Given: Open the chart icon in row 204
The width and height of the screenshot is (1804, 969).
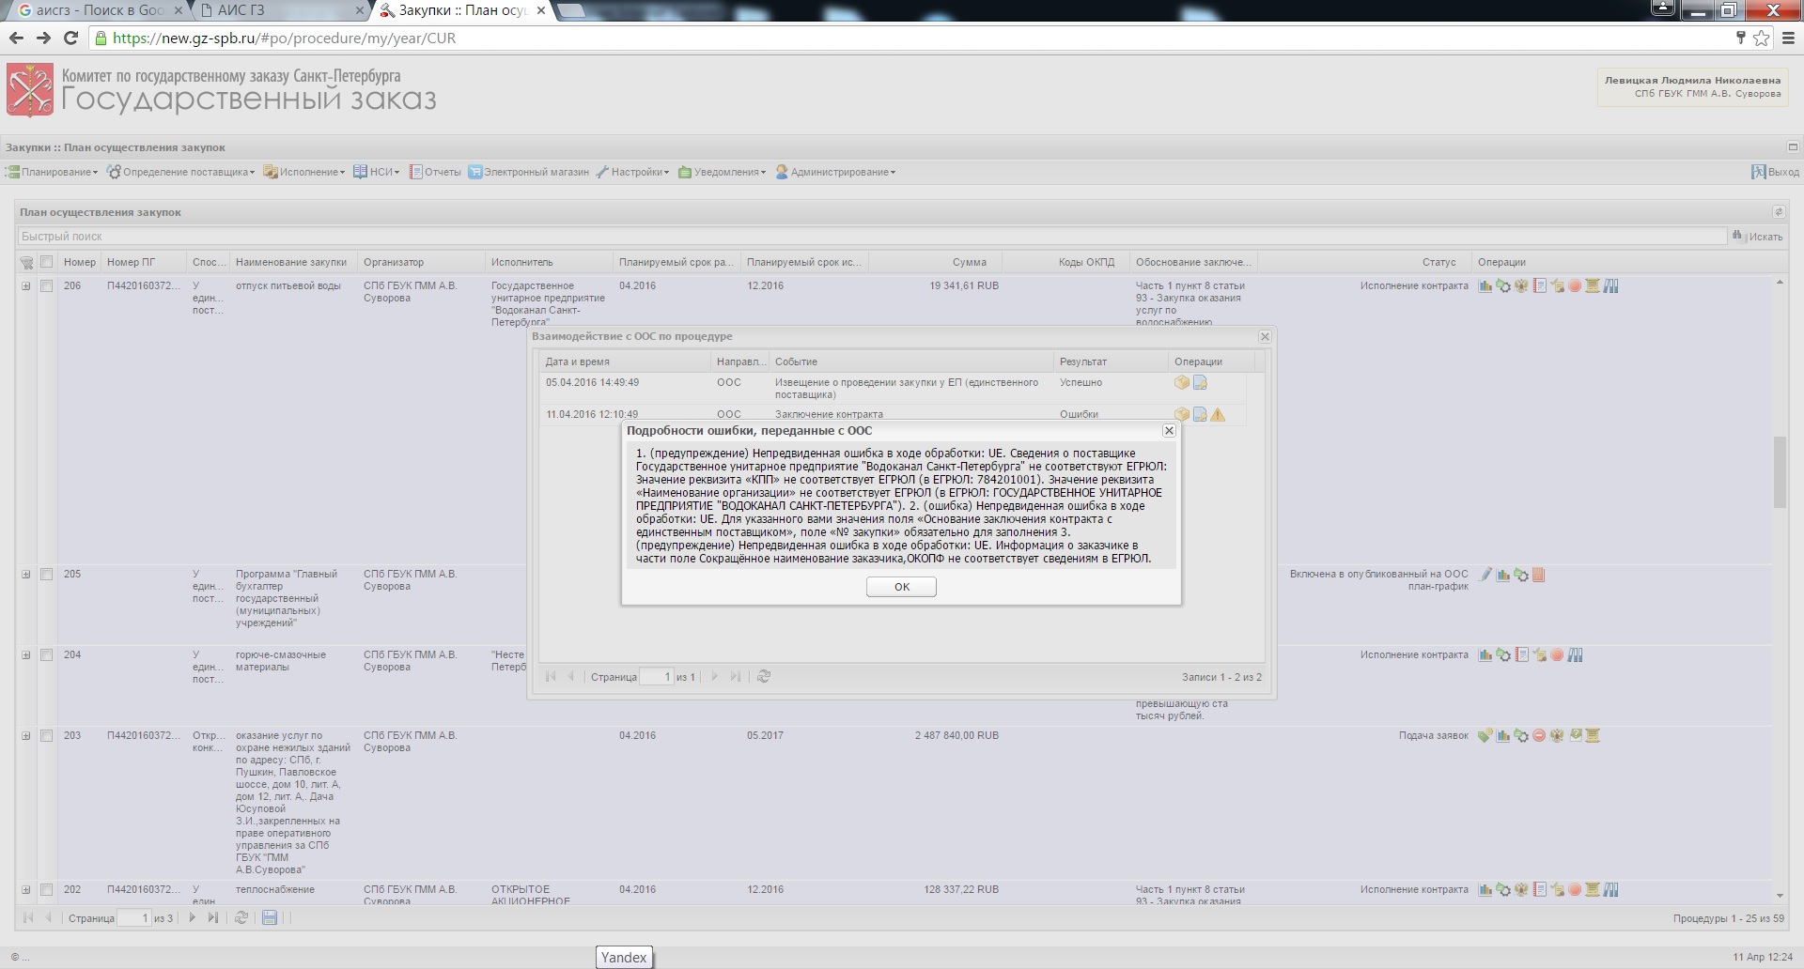Looking at the screenshot, I should 1485,655.
